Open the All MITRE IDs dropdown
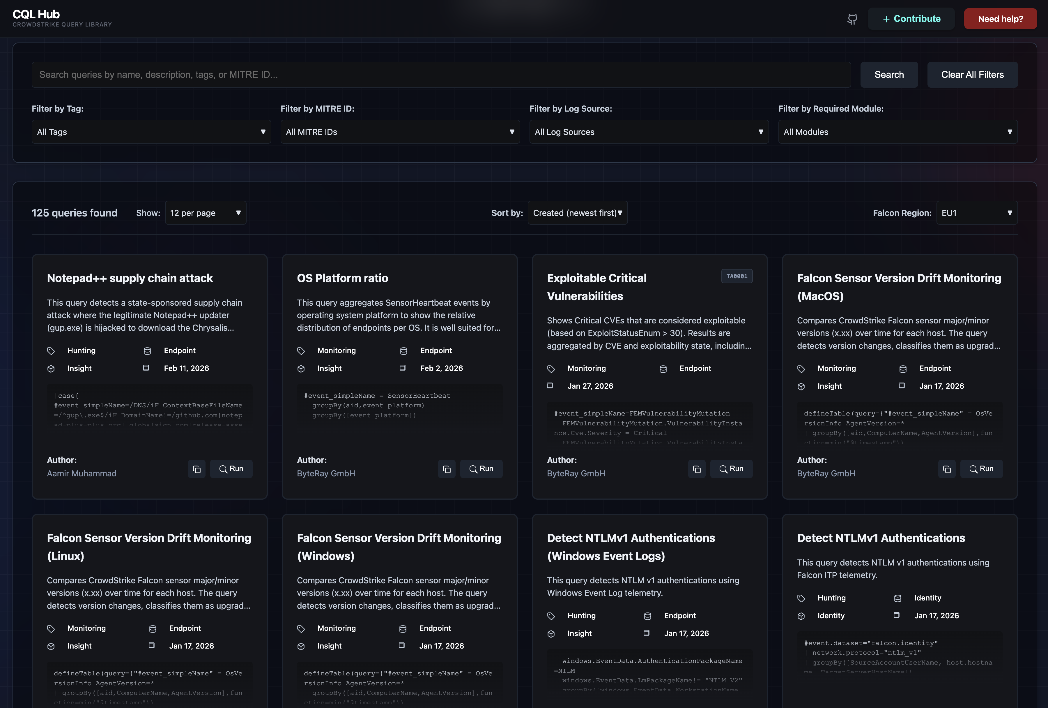Image resolution: width=1048 pixels, height=708 pixels. [x=400, y=132]
